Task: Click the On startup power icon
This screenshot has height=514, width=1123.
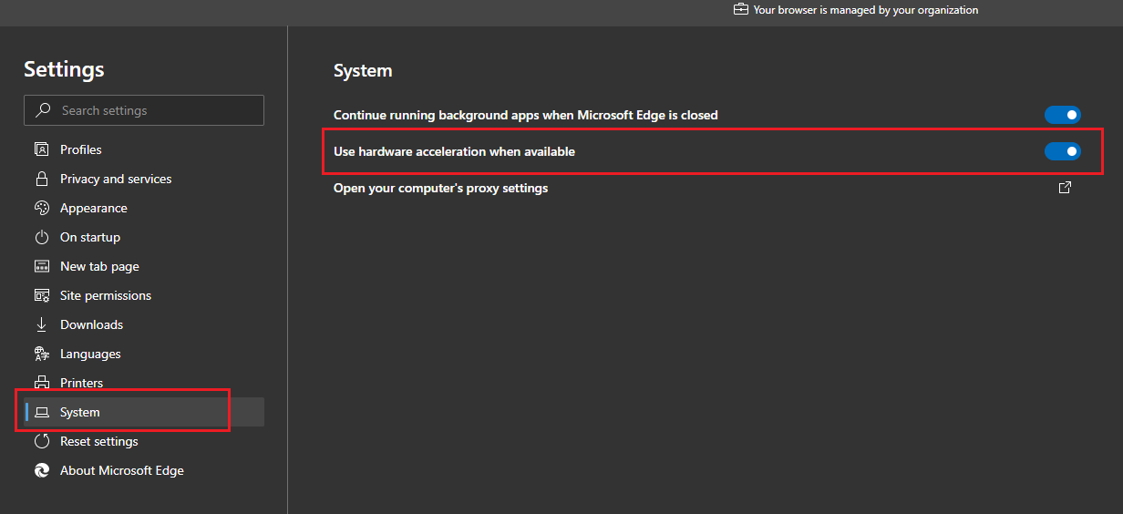Action: click(41, 237)
